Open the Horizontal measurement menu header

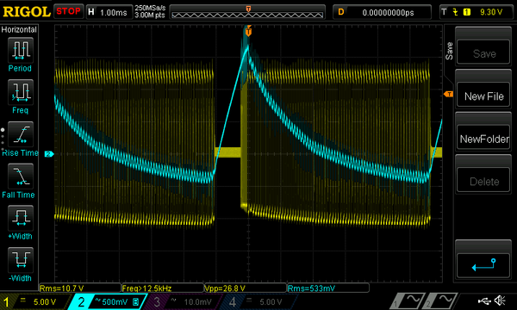click(19, 29)
